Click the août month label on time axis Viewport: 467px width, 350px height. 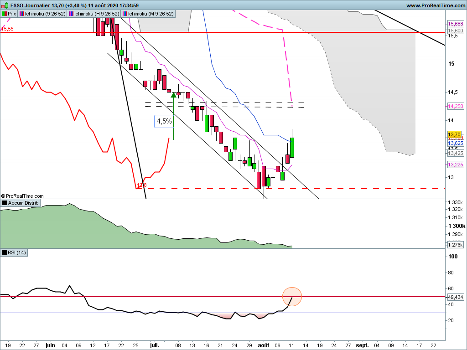[x=263, y=345]
